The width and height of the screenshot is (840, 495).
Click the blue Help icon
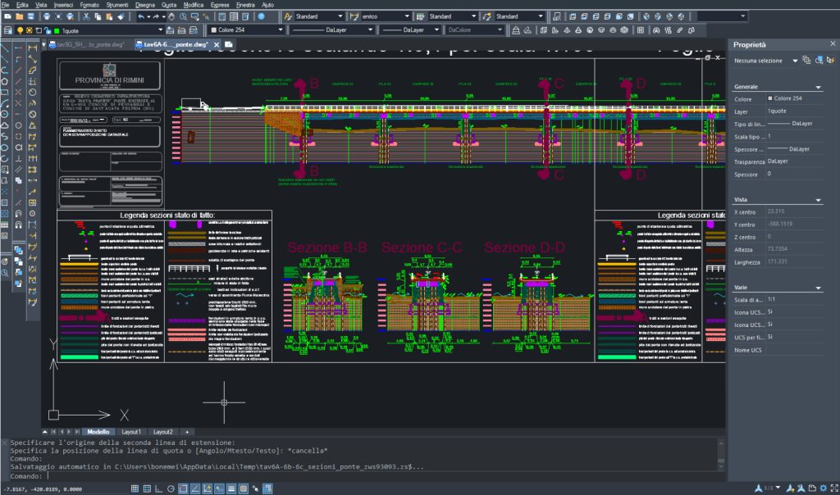261,16
